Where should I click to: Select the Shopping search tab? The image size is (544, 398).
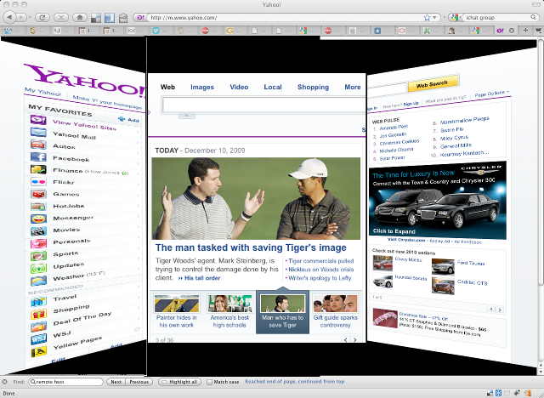tap(313, 87)
